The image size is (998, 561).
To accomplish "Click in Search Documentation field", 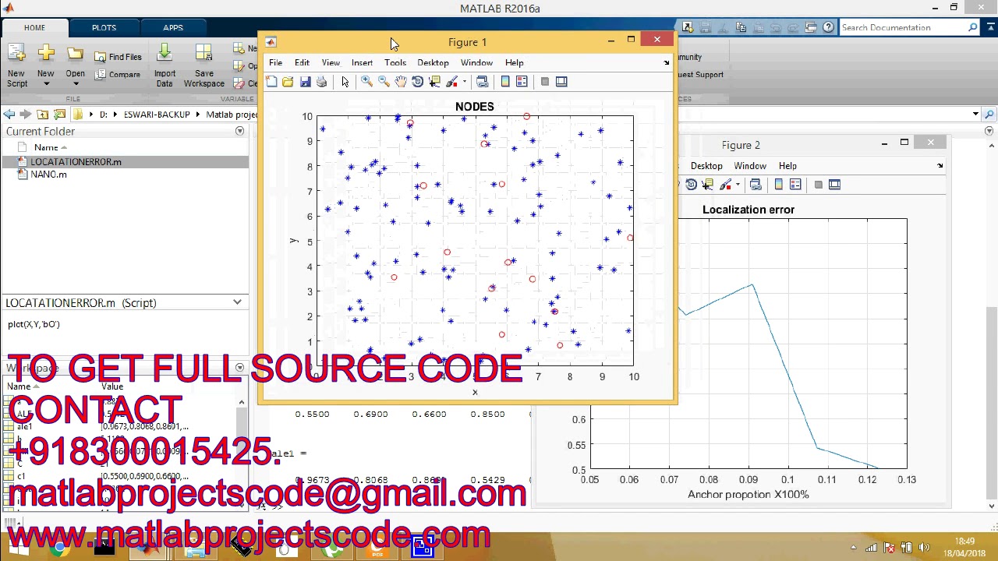I will point(903,27).
